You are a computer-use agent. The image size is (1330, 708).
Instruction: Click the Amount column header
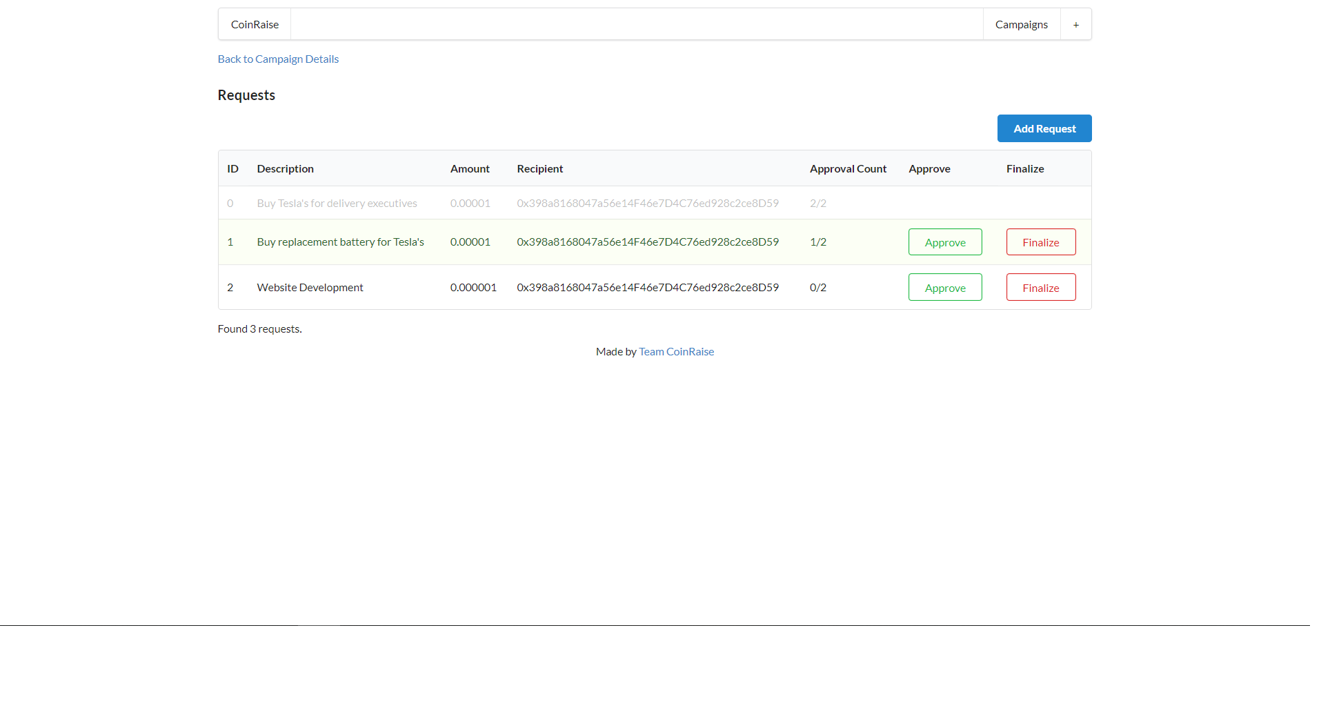pos(470,168)
